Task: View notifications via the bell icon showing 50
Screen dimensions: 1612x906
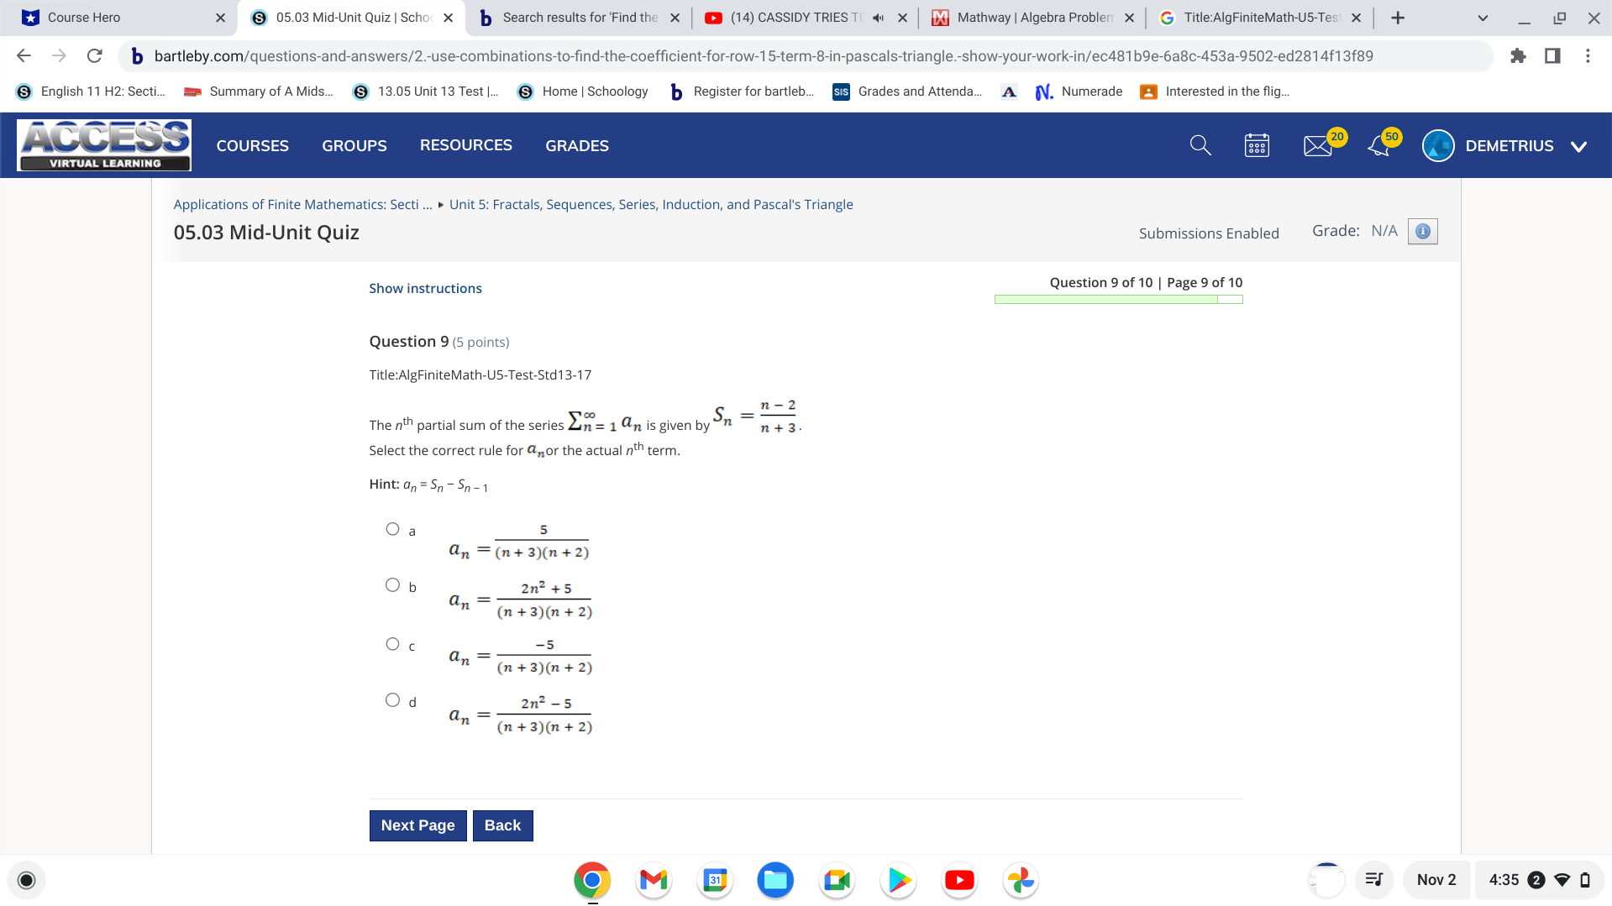Action: point(1378,144)
